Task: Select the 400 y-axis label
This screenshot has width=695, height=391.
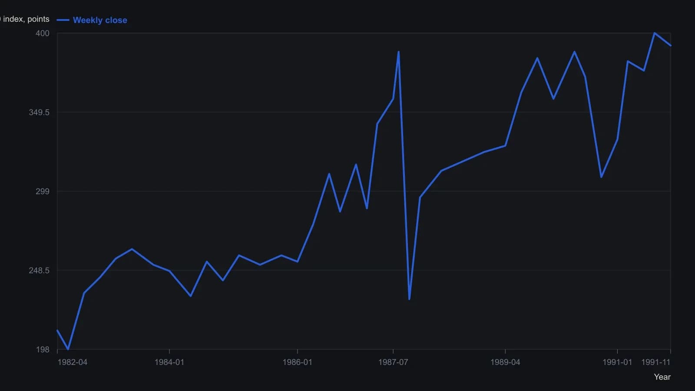Action: tap(43, 33)
